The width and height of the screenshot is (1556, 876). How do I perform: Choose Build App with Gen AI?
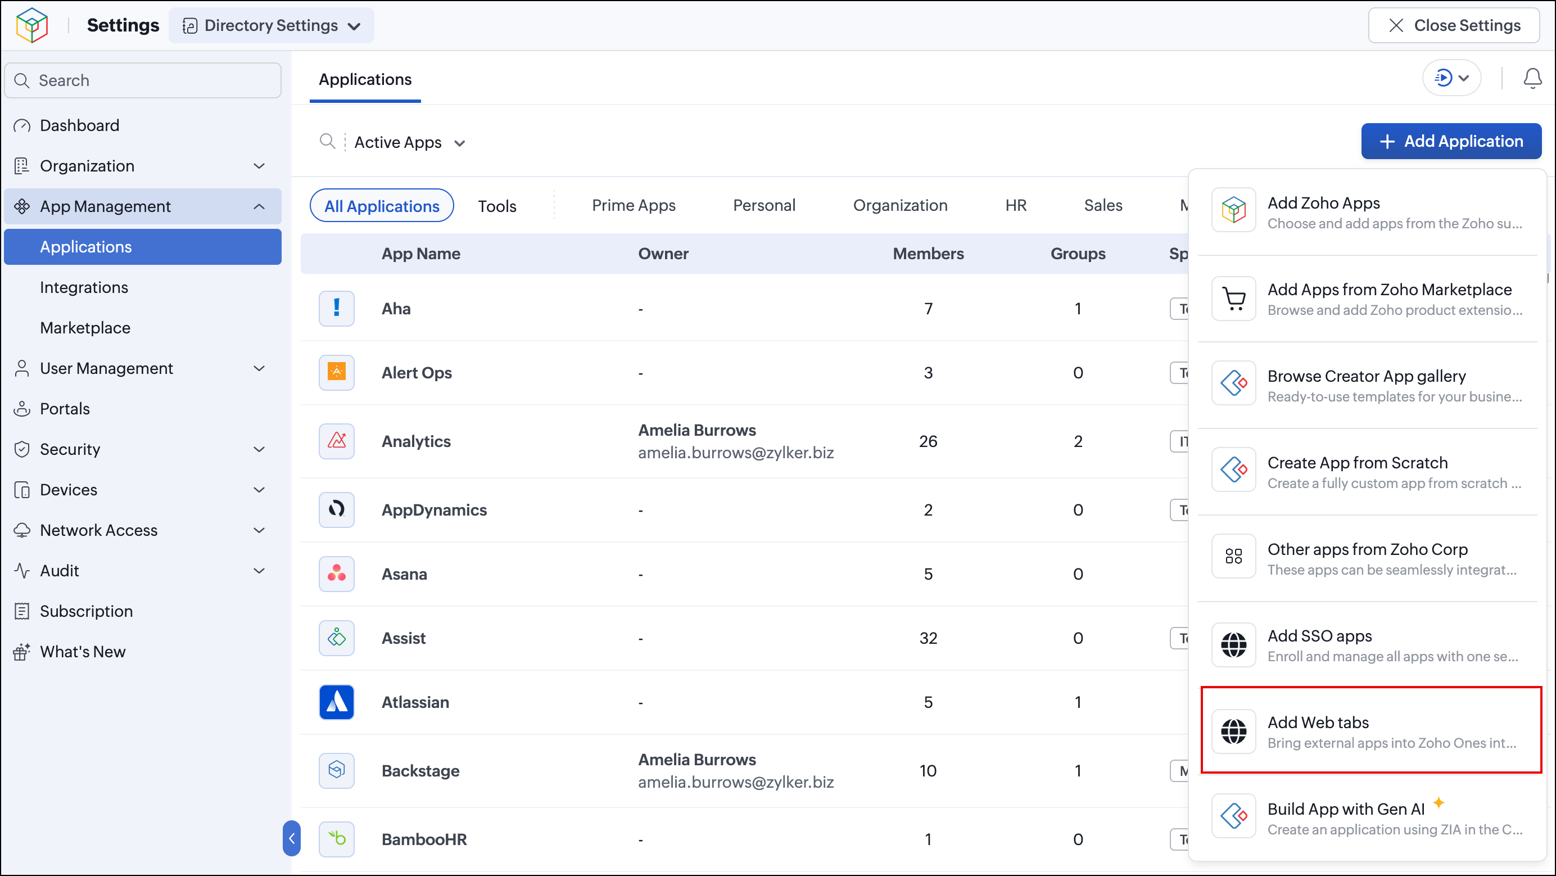(x=1368, y=818)
